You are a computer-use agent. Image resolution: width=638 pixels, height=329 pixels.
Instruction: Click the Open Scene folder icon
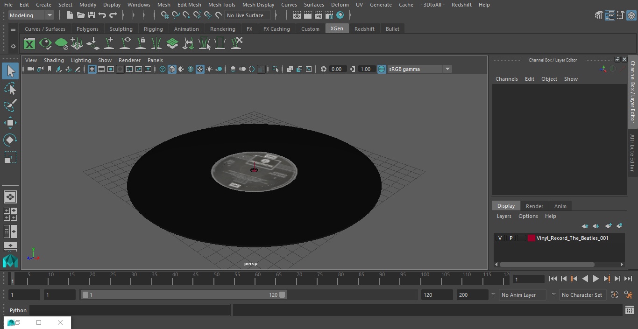tap(80, 15)
